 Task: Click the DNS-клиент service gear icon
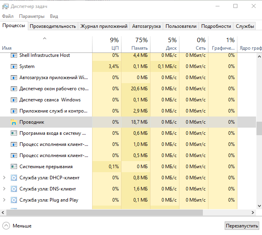tap(14, 189)
